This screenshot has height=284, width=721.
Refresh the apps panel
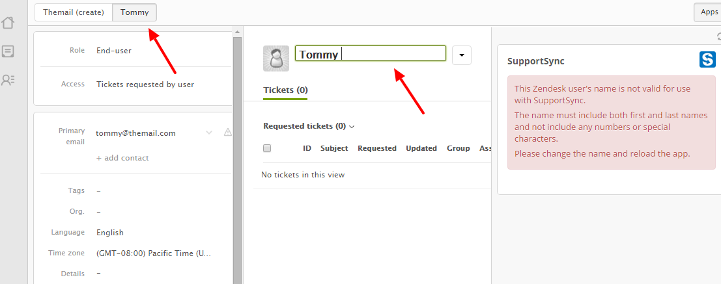(717, 37)
